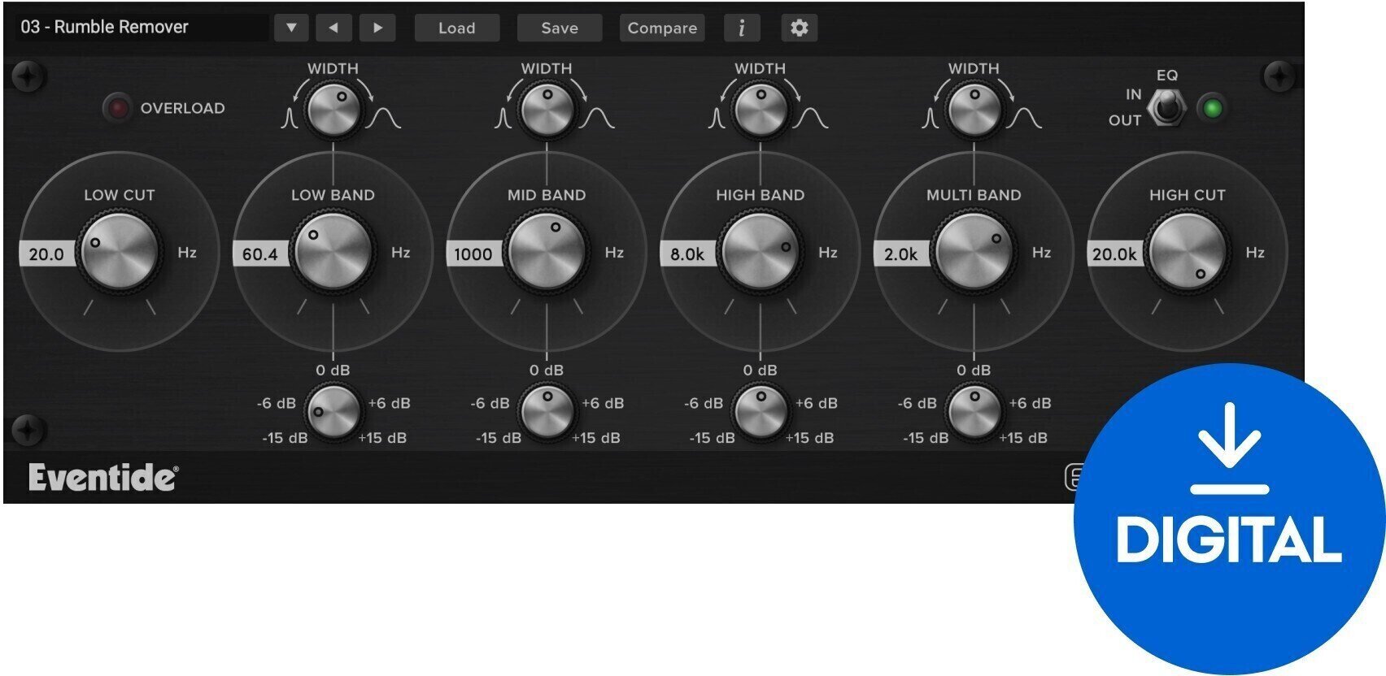Click the blue DIGITAL download badge
Image resolution: width=1386 pixels, height=676 pixels.
pyautogui.click(x=1229, y=518)
